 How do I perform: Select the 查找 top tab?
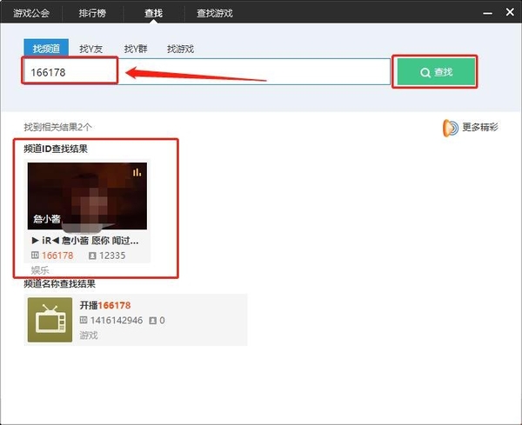click(x=153, y=13)
